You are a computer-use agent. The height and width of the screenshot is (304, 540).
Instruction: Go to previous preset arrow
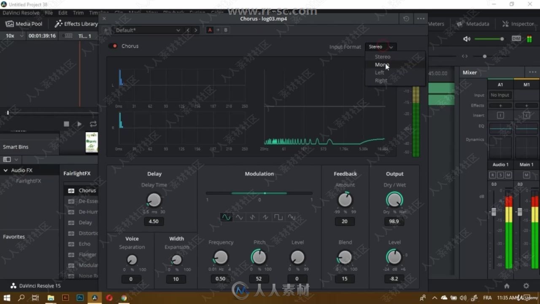coord(188,30)
